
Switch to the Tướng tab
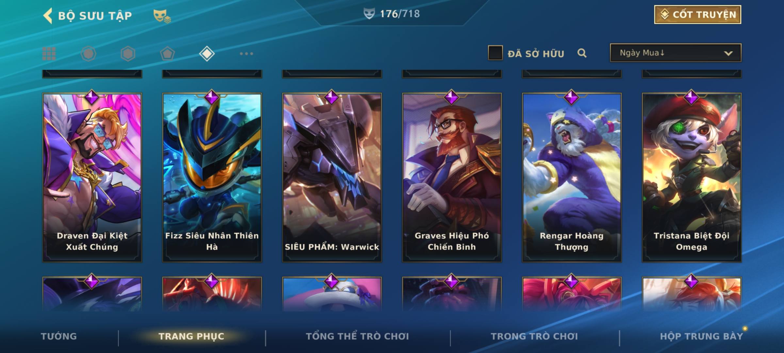59,336
